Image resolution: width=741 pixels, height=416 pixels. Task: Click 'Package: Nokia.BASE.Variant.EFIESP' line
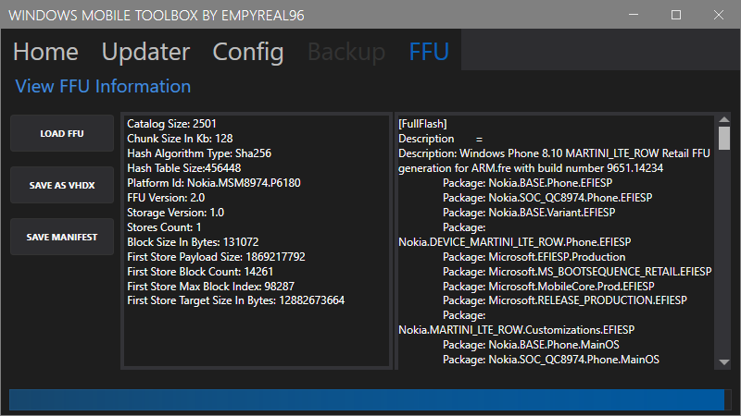click(529, 213)
